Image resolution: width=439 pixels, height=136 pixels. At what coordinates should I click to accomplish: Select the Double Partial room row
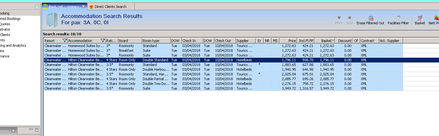point(223,79)
